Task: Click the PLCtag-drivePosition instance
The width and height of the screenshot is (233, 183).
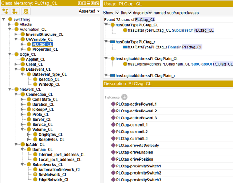Action: coord(134,159)
